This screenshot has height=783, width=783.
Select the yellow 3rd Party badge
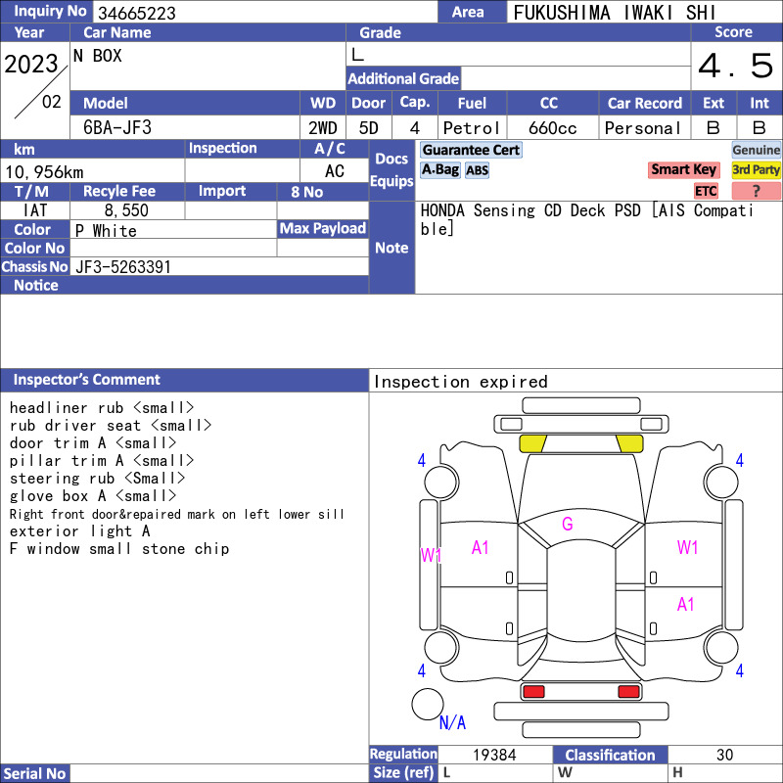click(756, 169)
